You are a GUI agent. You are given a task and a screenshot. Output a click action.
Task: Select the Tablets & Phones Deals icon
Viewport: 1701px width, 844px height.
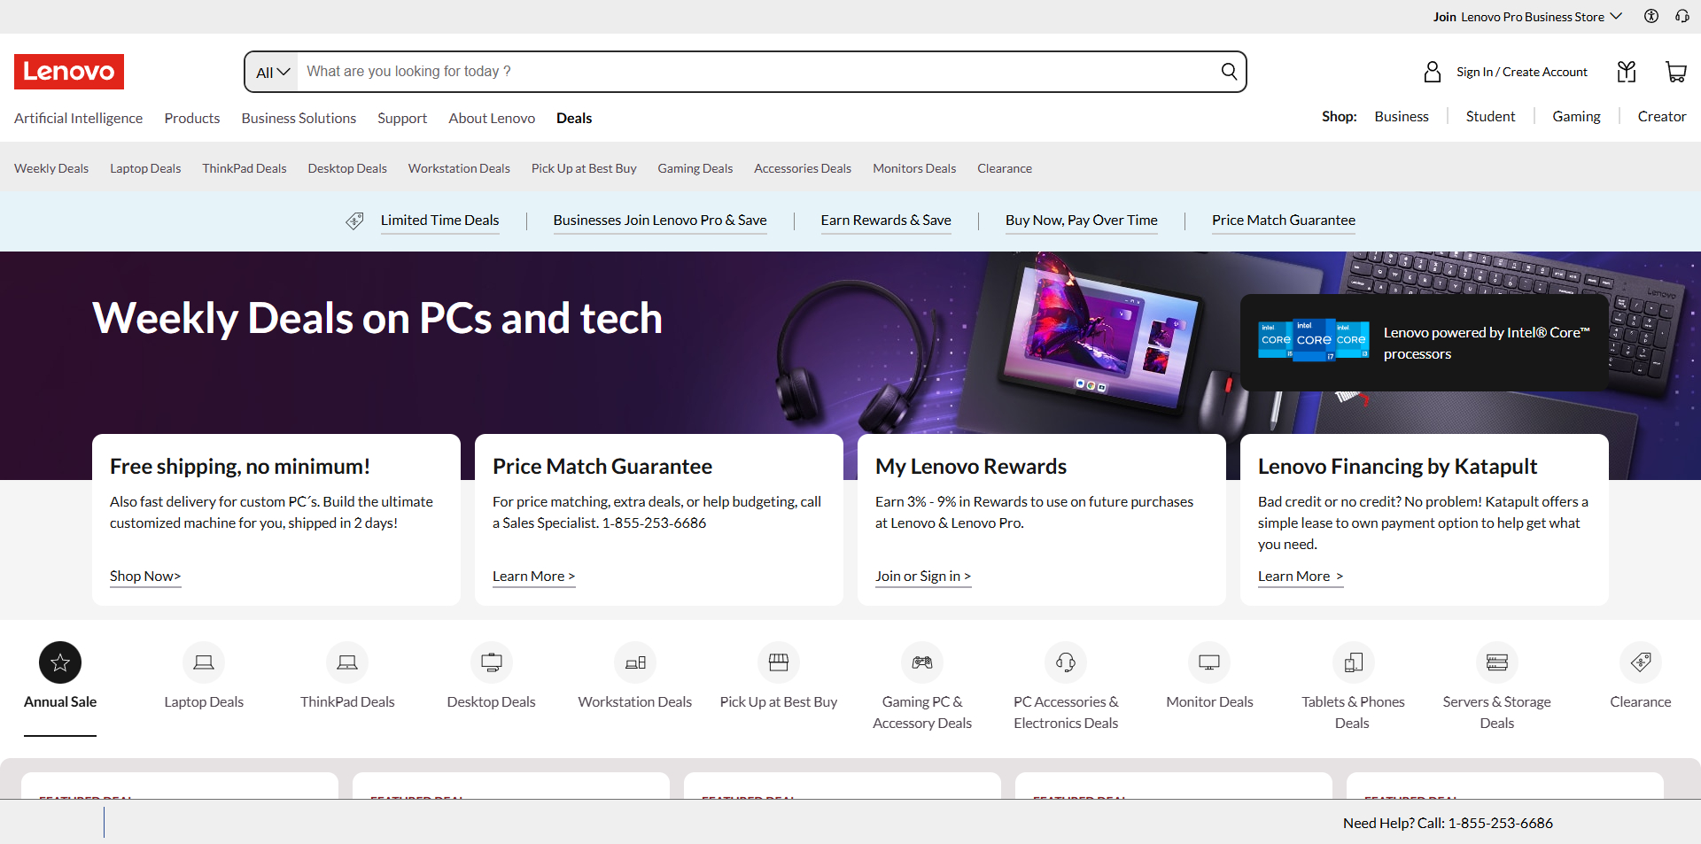1352,662
